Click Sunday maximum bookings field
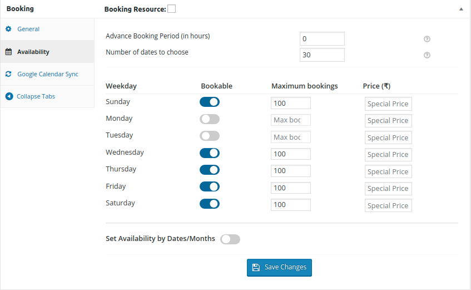Screen dimensions: 471x290 291,103
